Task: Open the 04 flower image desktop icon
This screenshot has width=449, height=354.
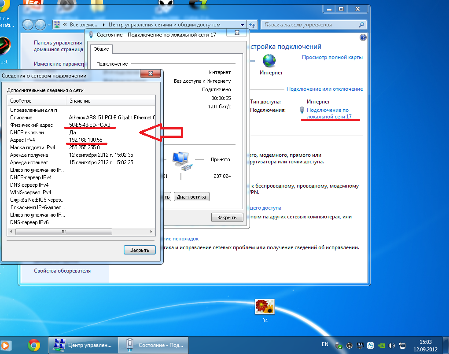Action: (265, 307)
